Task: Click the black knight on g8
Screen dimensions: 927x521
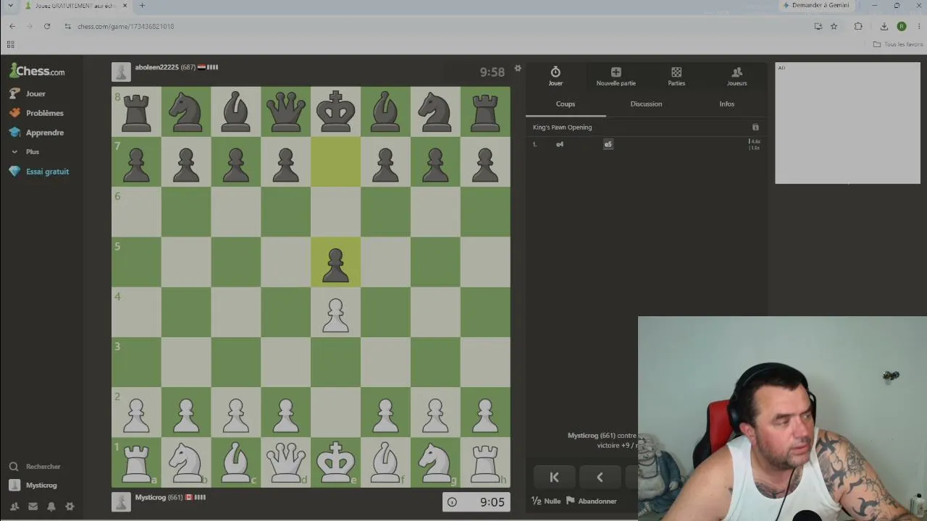Action: tap(435, 111)
